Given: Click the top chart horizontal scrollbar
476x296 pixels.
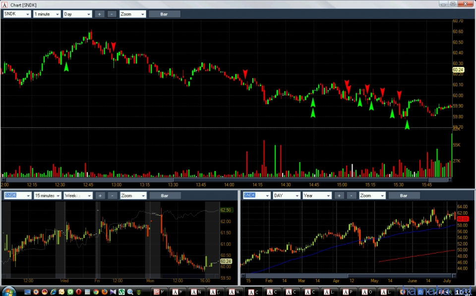Looking at the screenshot, I should tap(226, 179).
